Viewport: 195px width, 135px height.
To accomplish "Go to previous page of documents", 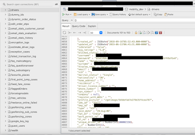I will [x=75, y=33].
